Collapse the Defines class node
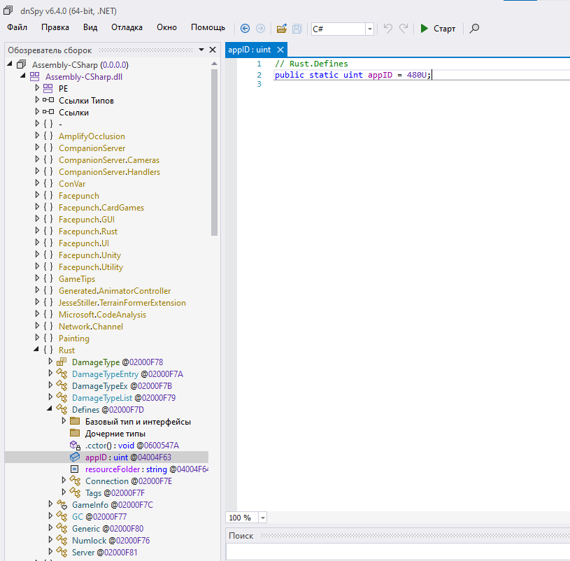This screenshot has height=561, width=570. coord(50,410)
